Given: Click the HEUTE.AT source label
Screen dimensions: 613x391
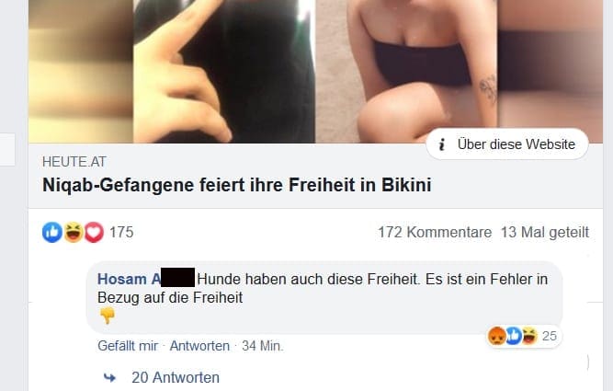Looking at the screenshot, I should (x=74, y=162).
